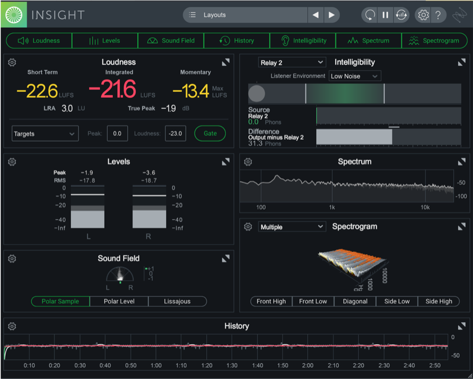
Task: Expand the Spectrum panel
Action: pos(462,162)
